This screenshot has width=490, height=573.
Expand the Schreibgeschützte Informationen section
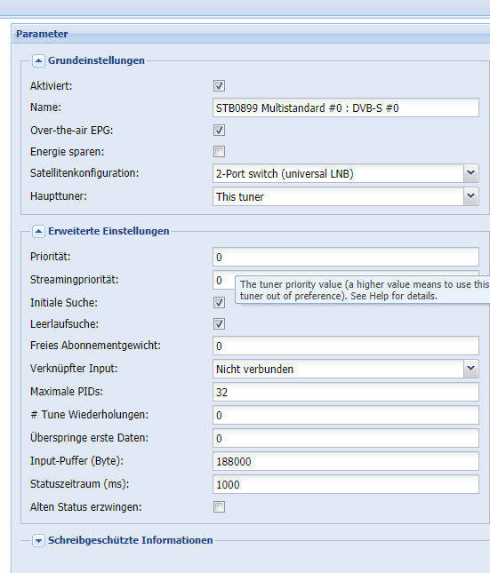(x=38, y=540)
